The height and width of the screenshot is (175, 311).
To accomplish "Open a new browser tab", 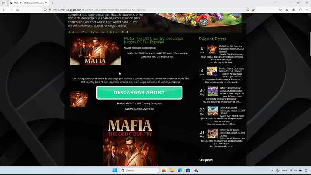I will [52, 3].
